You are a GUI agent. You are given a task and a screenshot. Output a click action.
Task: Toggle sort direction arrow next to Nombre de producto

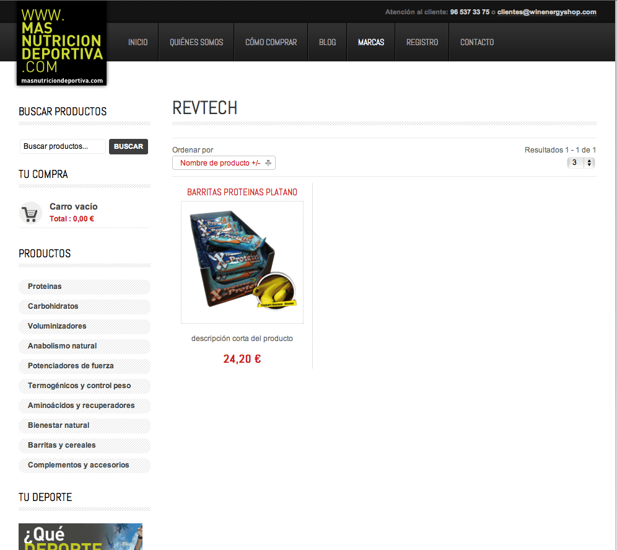pos(268,163)
